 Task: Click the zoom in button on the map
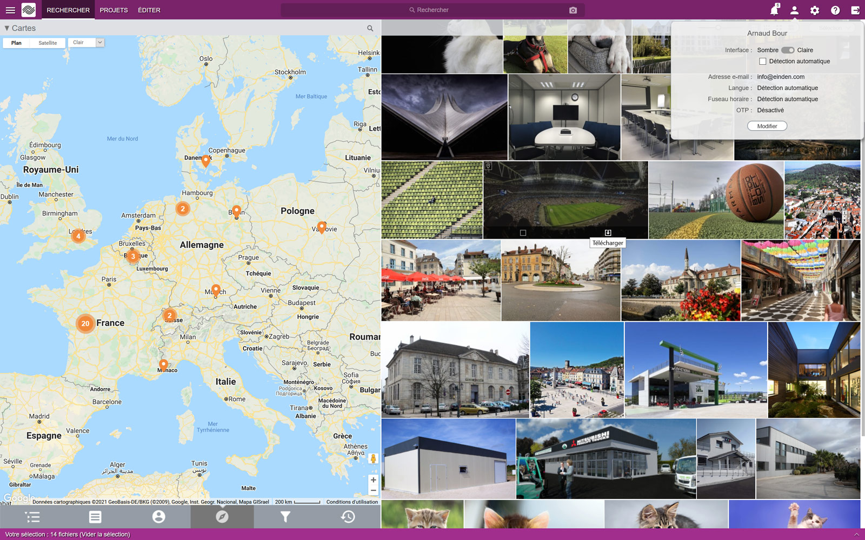(372, 480)
